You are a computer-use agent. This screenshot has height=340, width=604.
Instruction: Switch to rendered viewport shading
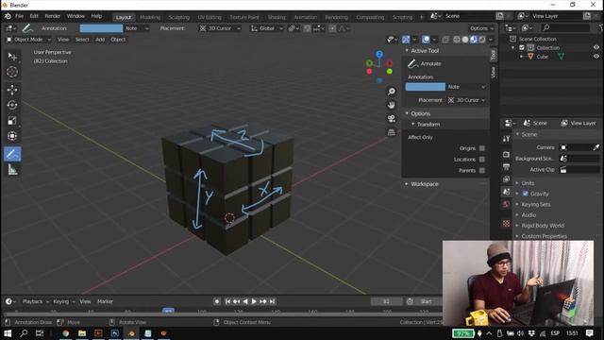(482, 40)
